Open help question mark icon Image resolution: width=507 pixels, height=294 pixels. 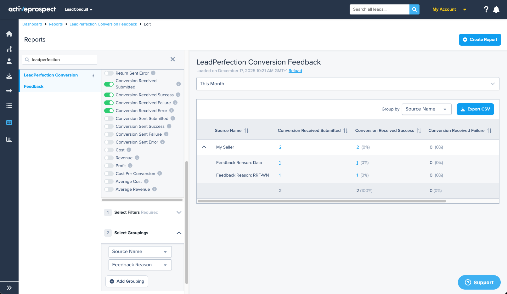point(486,9)
